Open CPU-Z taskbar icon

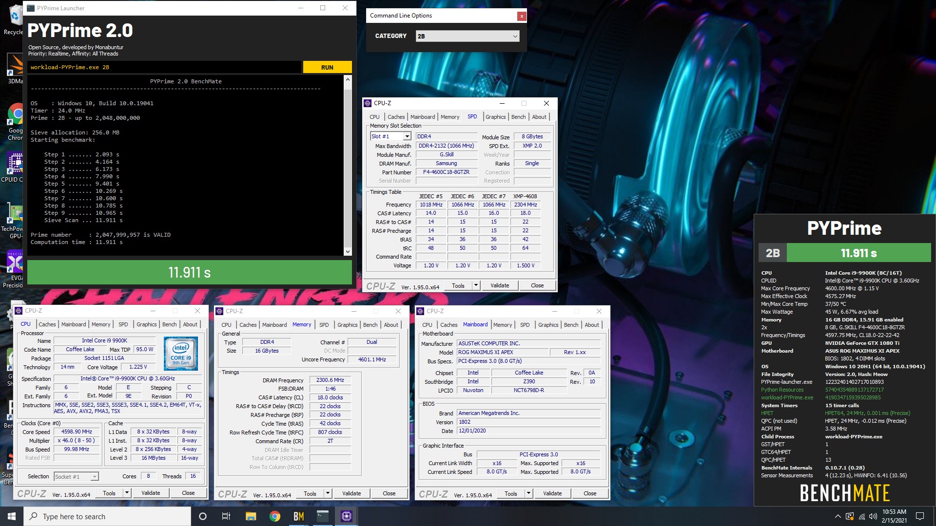[347, 516]
